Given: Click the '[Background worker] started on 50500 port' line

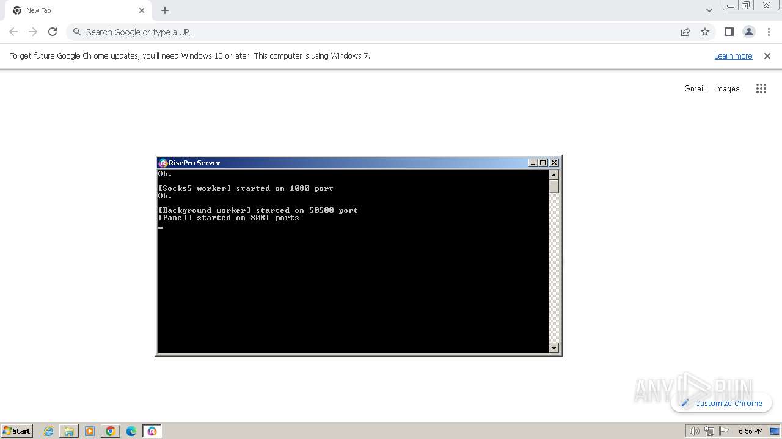Looking at the screenshot, I should pyautogui.click(x=258, y=210).
